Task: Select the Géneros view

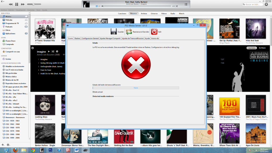Action: click(154, 14)
